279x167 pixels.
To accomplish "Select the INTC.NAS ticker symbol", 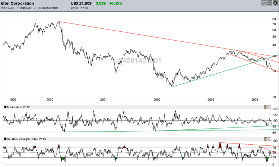I will [7, 8].
